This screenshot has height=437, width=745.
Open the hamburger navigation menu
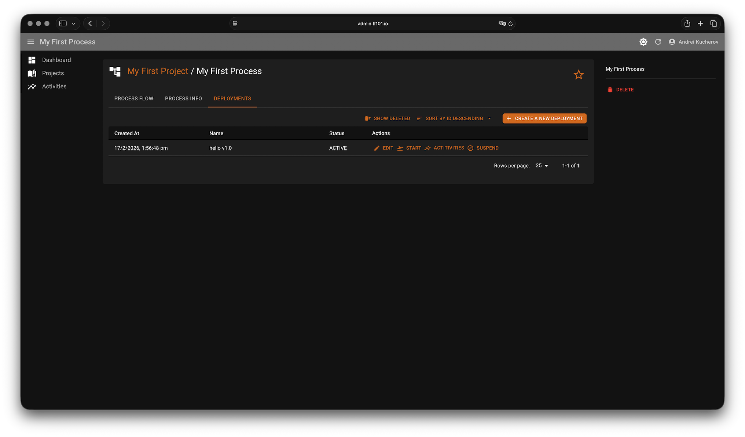click(31, 42)
